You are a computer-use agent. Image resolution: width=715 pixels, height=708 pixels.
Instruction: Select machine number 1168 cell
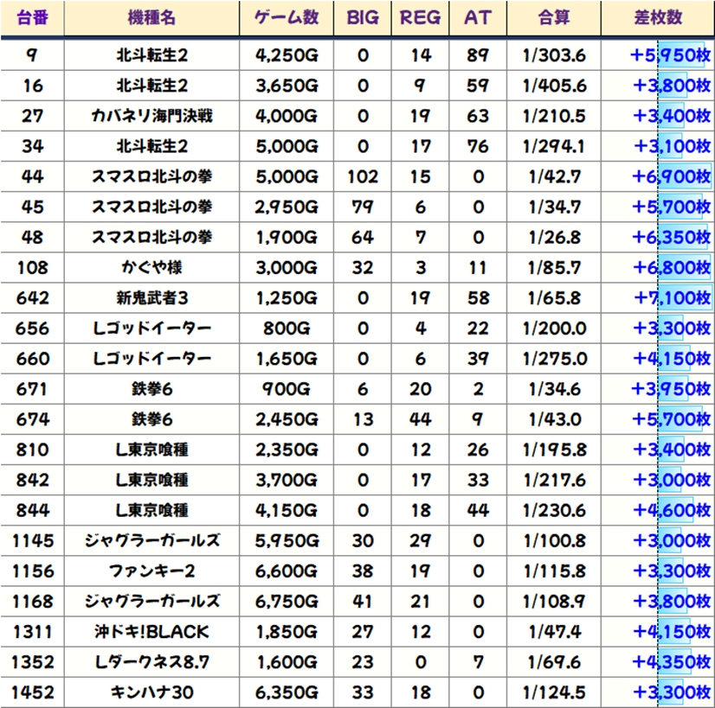click(33, 601)
